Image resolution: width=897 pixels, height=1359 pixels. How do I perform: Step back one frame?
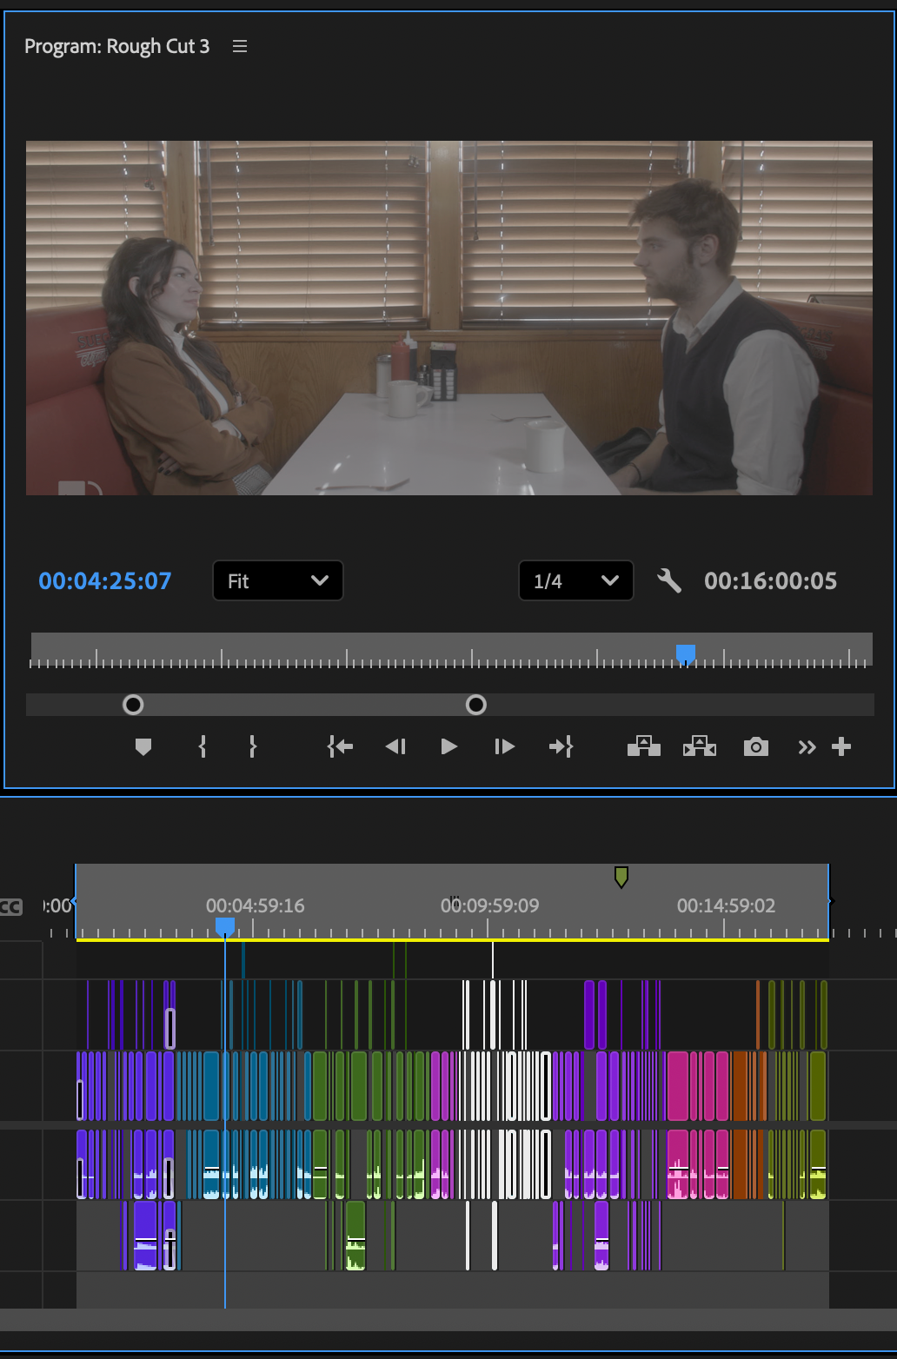(x=395, y=746)
